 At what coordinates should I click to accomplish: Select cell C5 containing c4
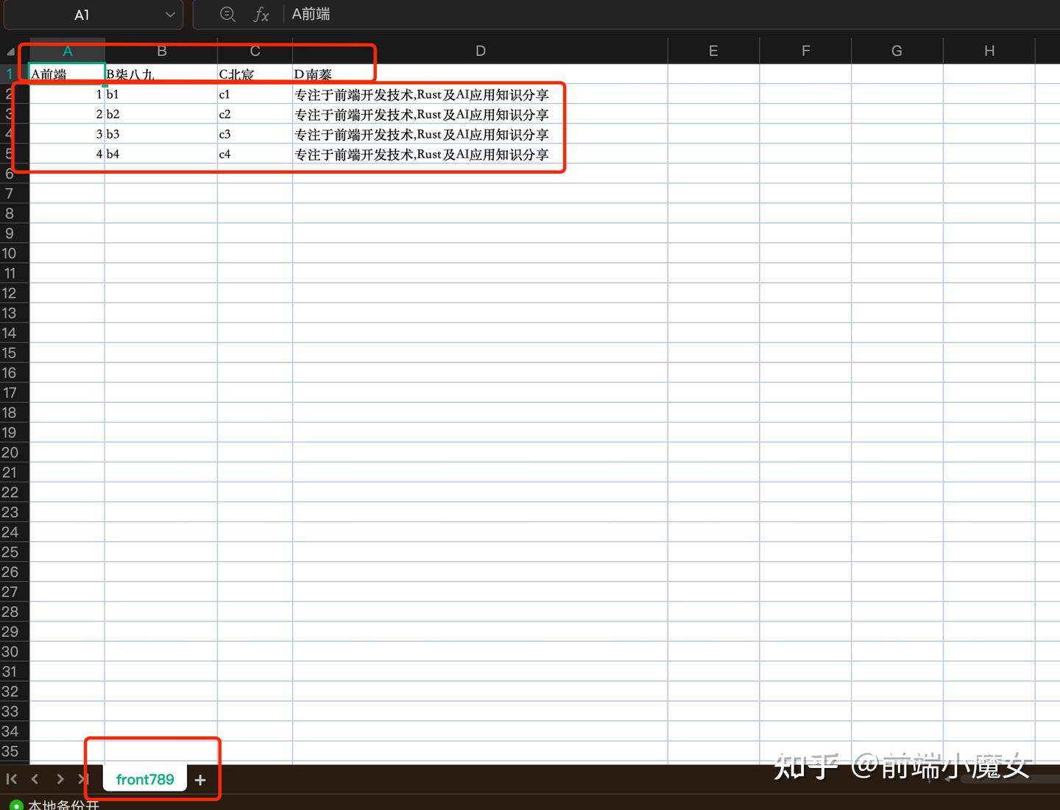pyautogui.click(x=255, y=154)
